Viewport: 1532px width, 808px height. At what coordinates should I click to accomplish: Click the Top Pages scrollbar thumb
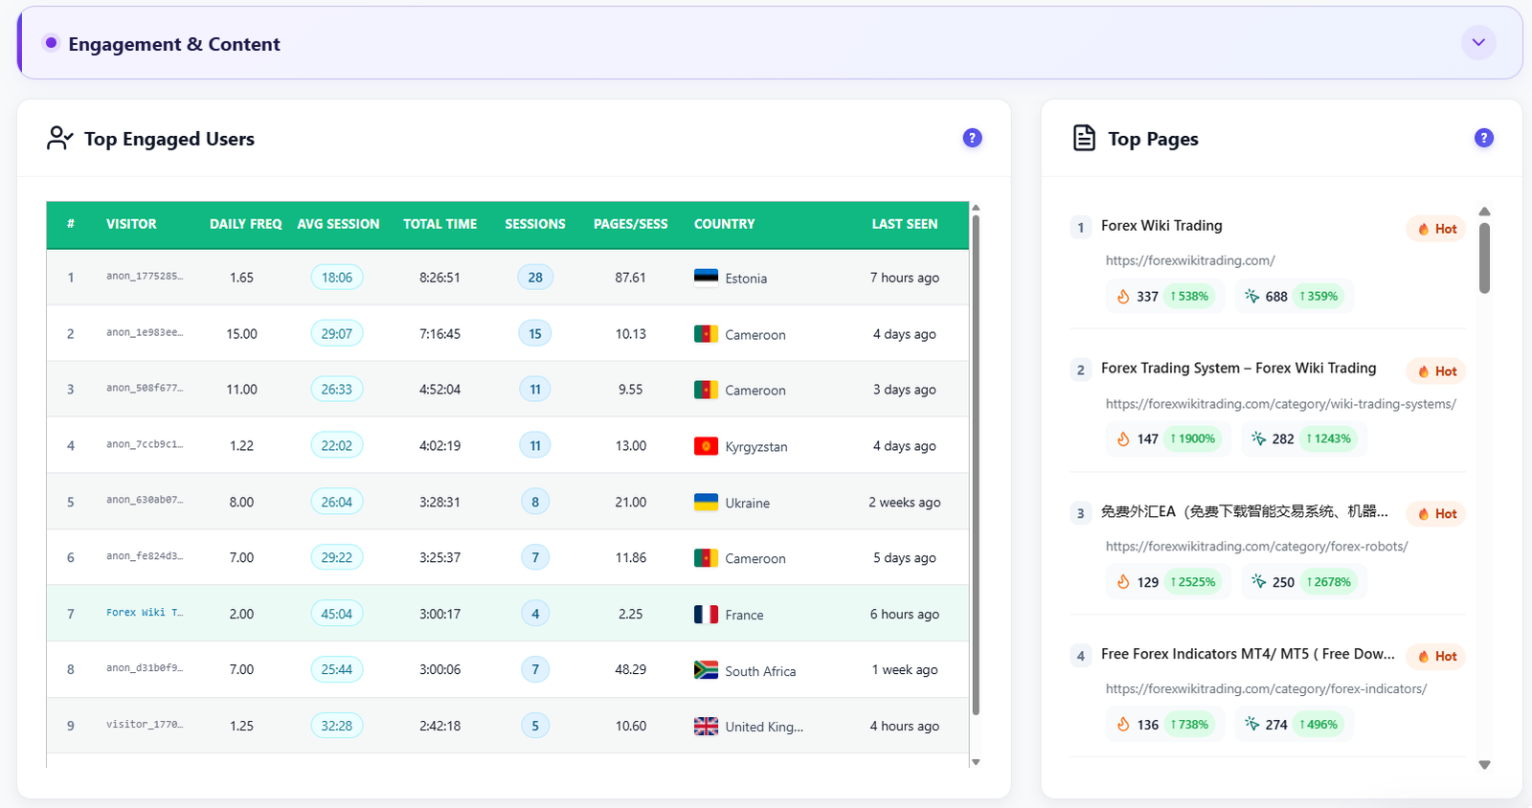coord(1484,258)
